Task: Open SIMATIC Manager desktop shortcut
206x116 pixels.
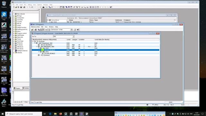Action: tap(4, 27)
